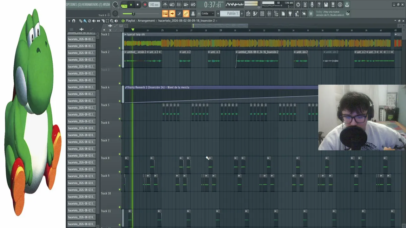Toggle the auto-scroll arrow button
Screen dimensions: 406x228
pyautogui.click(x=172, y=14)
